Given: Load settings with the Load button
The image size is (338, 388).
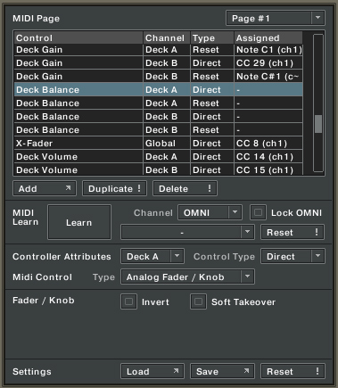Looking at the screenshot, I should 153,371.
